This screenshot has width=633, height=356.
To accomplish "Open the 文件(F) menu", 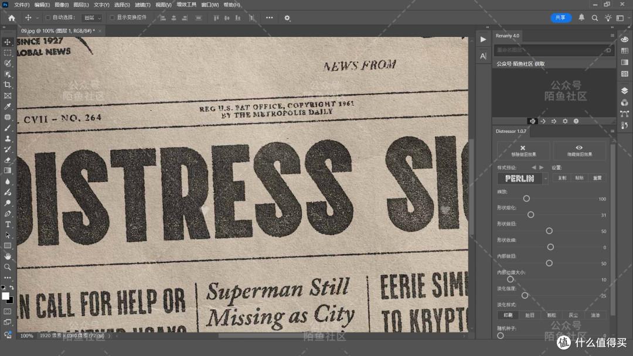I will click(x=22, y=5).
